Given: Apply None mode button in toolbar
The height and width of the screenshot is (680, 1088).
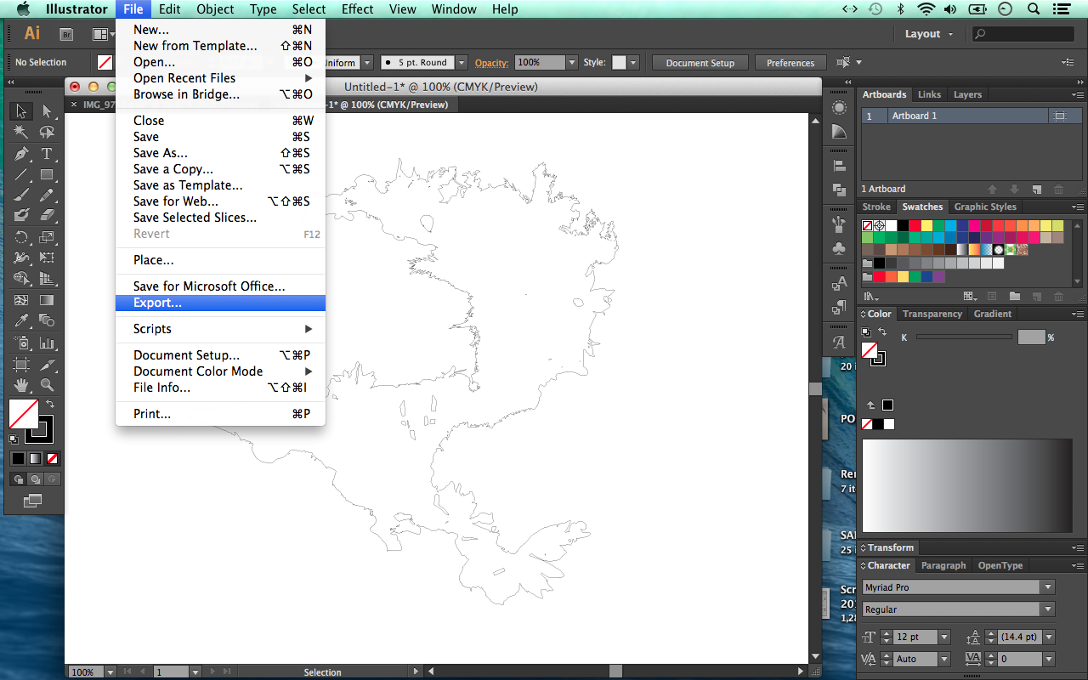Looking at the screenshot, I should pyautogui.click(x=52, y=458).
